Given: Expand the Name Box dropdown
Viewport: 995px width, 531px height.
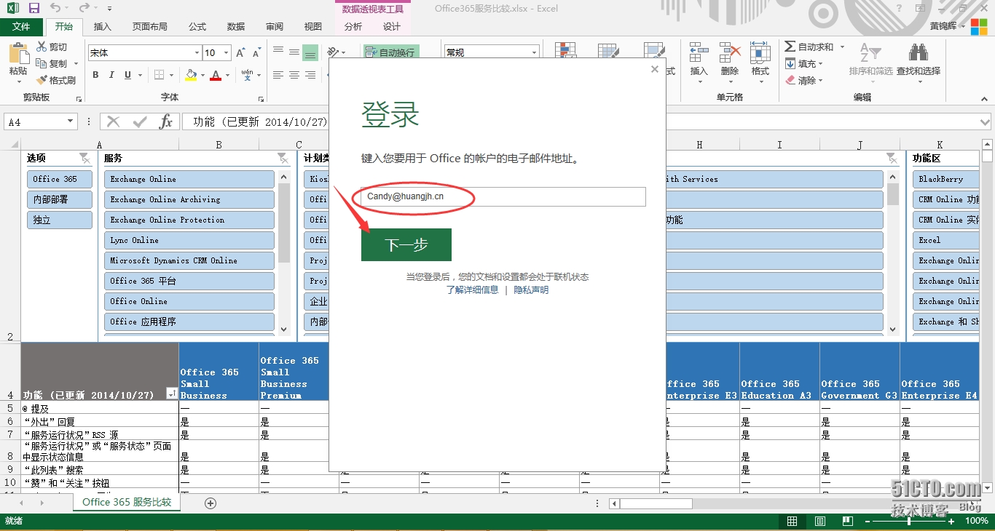Looking at the screenshot, I should point(71,122).
